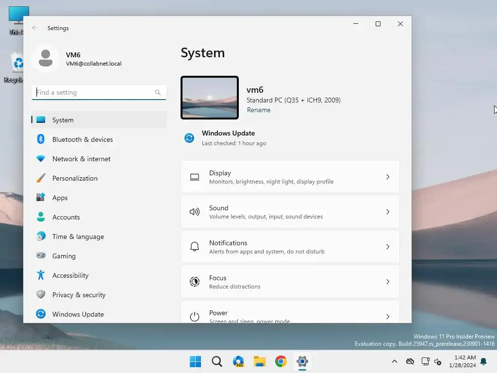497x373 pixels.
Task: Click the desktop wallpaper preview thumbnail
Action: (x=210, y=98)
